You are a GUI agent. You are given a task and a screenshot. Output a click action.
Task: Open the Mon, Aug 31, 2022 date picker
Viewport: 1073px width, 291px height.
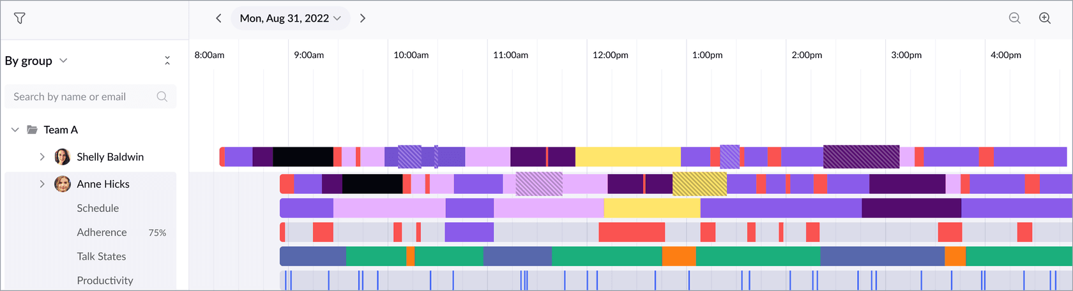(x=291, y=19)
